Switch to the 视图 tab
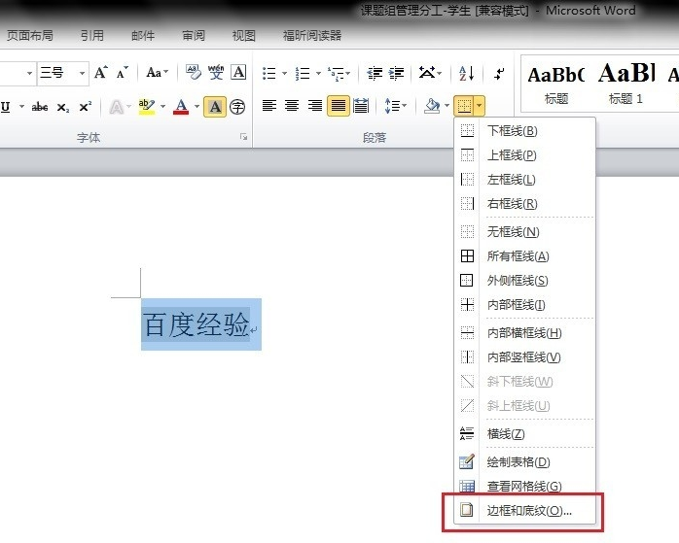Screen dimensions: 679x543 (x=244, y=35)
